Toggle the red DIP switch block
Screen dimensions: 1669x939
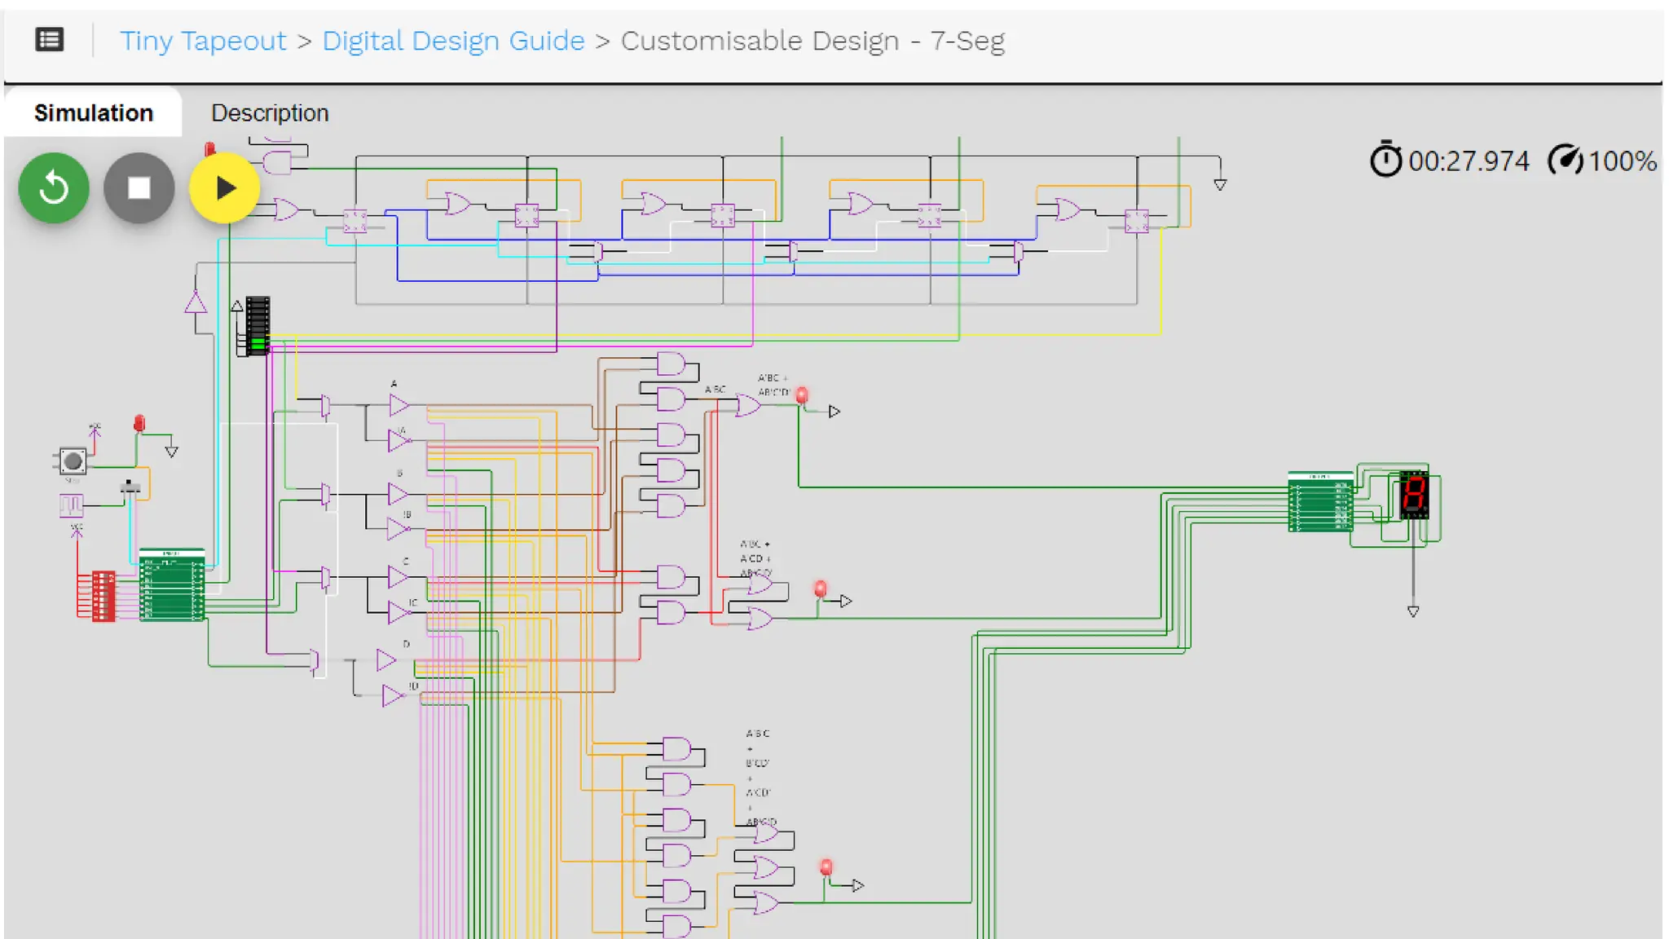click(103, 596)
